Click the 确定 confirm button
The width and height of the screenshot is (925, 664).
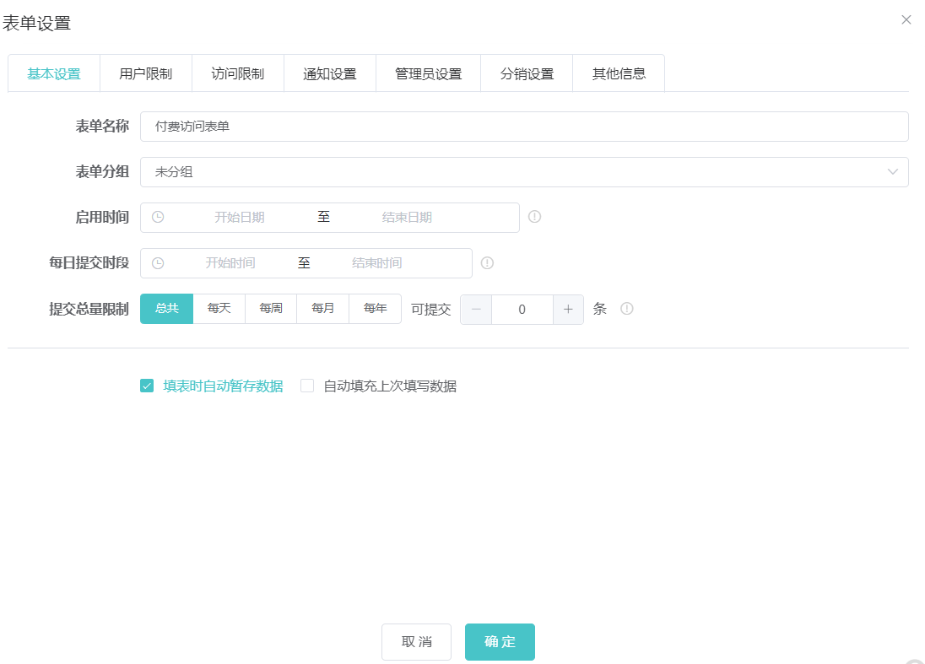click(x=500, y=641)
